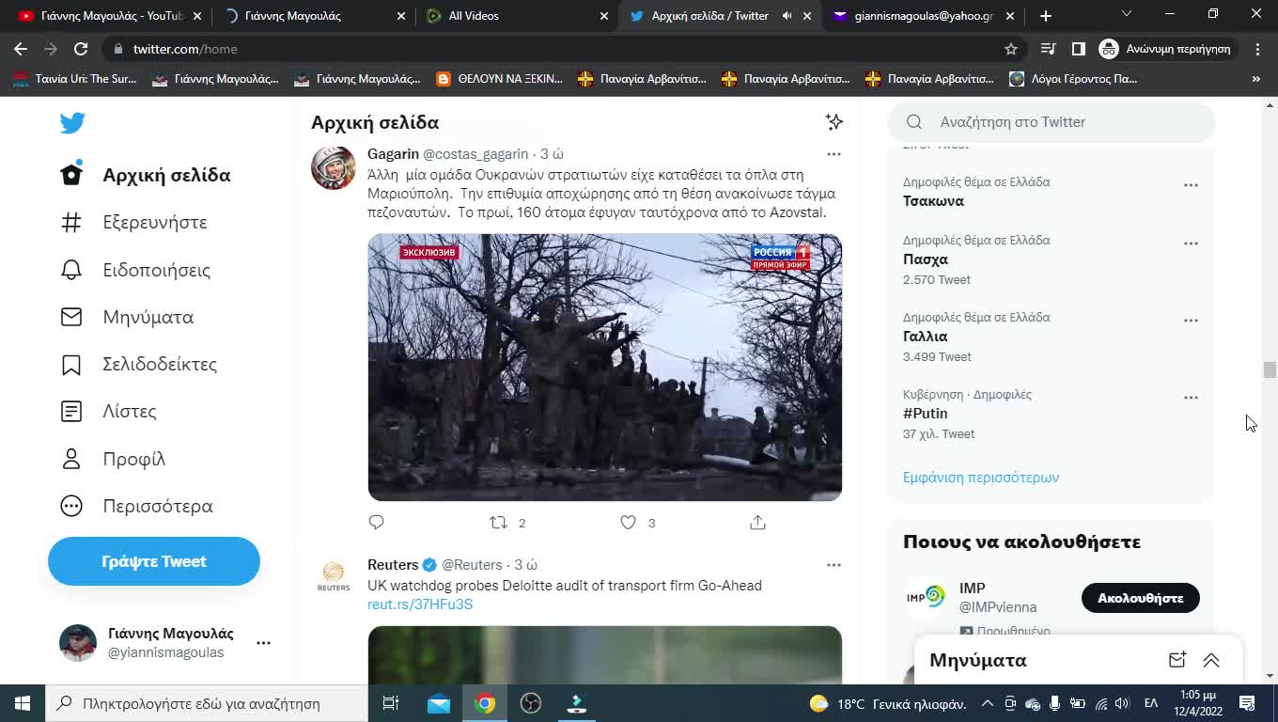Open Μηνύματα in the left sidebar

(127, 317)
